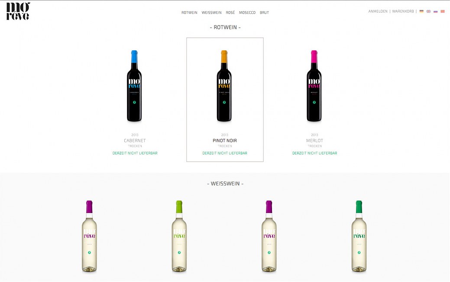
Task: Open the Warenkorb shopping cart link
Action: [403, 12]
